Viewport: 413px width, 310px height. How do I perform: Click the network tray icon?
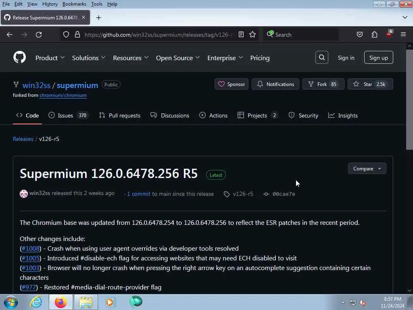click(353, 303)
